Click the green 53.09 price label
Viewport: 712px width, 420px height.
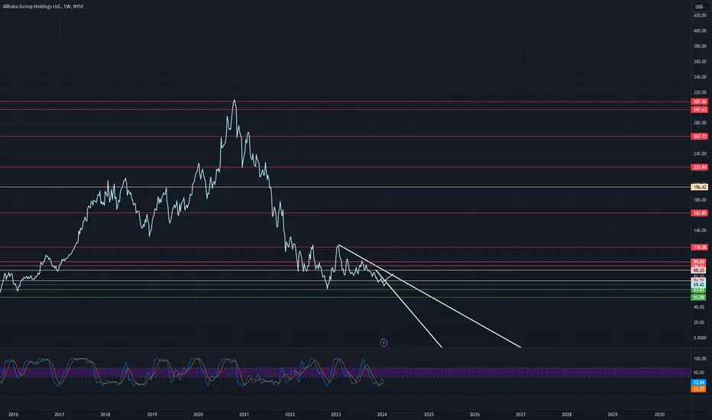[x=699, y=297]
